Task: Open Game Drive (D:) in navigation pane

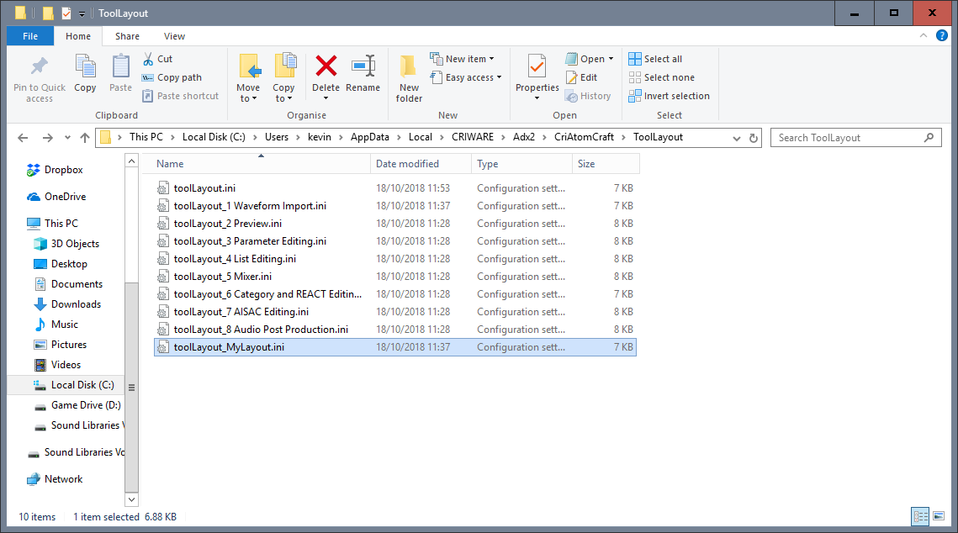Action: click(77, 404)
